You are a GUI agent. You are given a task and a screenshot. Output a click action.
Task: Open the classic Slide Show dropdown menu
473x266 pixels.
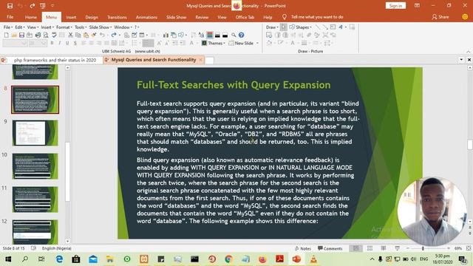(101, 27)
